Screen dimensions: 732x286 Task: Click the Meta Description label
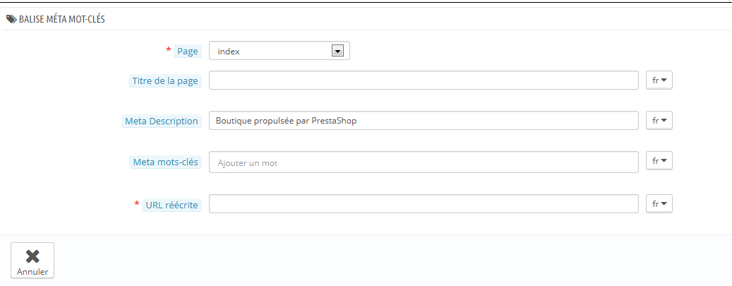click(162, 121)
